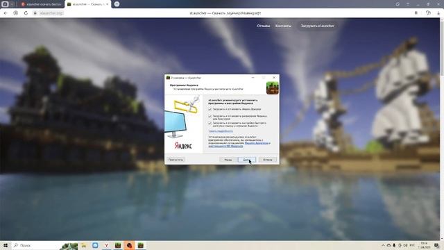
Task: Open the orange highlighted taskbar app
Action: tap(129, 245)
